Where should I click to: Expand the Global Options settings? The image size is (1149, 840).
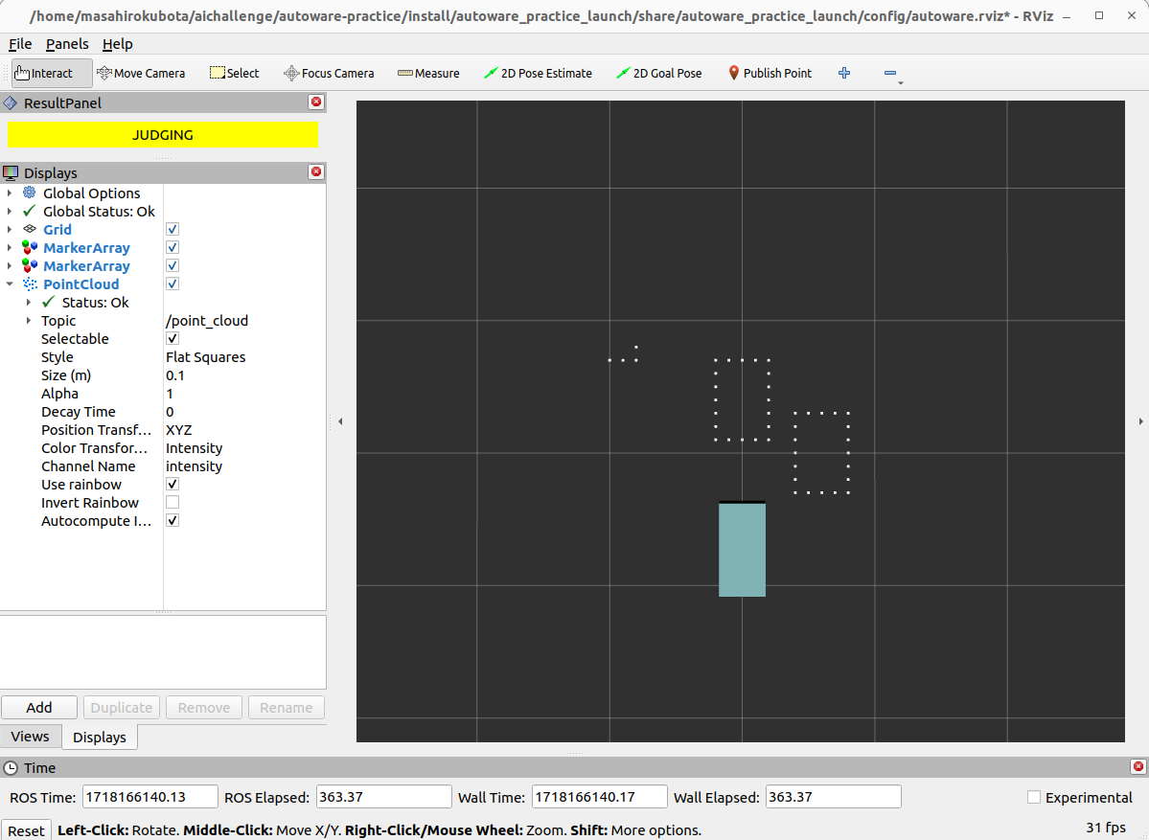coord(11,193)
